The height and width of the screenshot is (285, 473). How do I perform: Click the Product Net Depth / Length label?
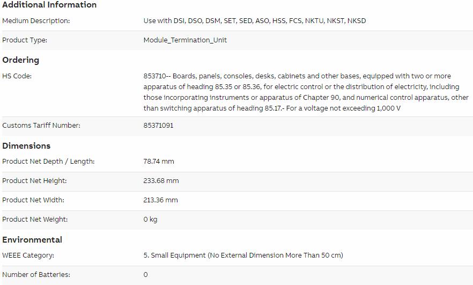pos(48,162)
